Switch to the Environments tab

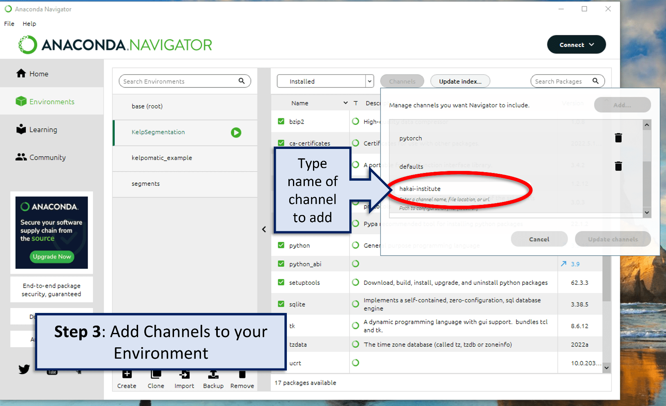click(52, 101)
